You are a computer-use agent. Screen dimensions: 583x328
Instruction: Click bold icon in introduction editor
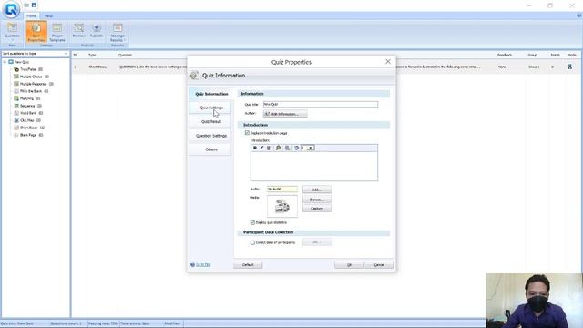255,148
